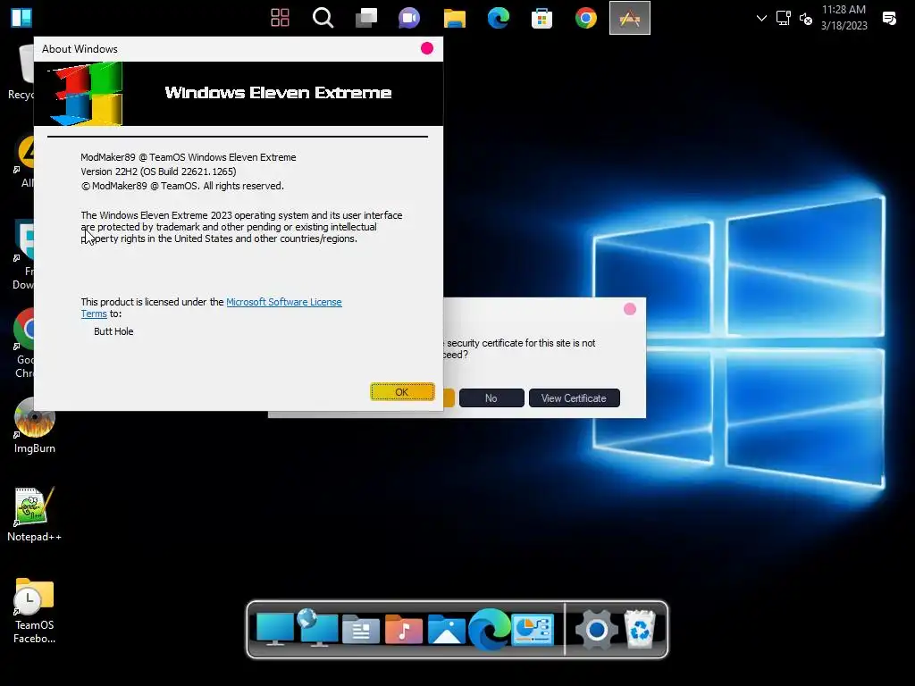
Task: Open the Notepad++ desktop shortcut
Action: (35, 514)
